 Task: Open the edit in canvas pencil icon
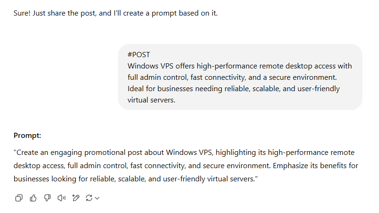click(75, 198)
